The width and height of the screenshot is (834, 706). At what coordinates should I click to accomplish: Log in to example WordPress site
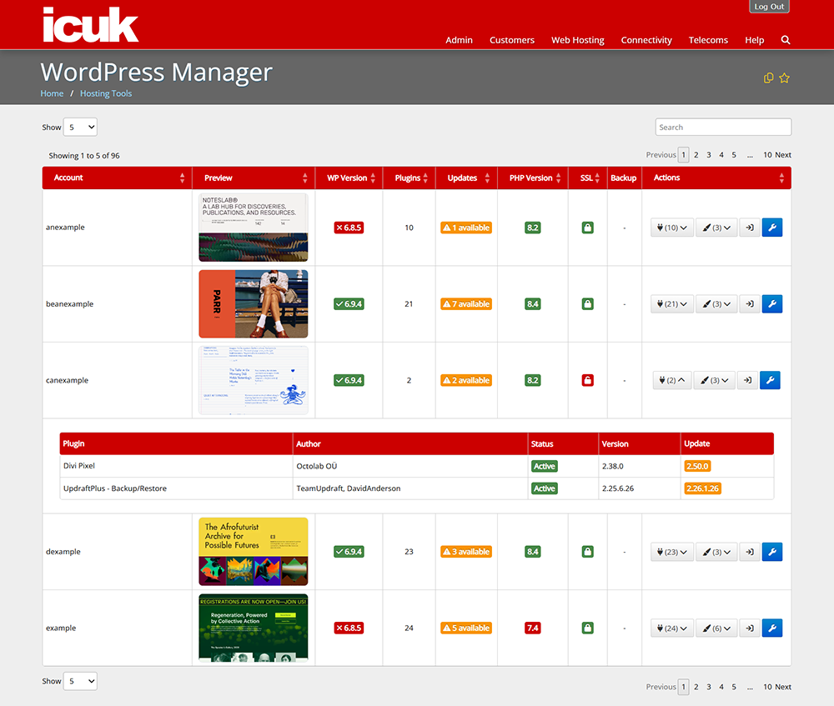point(750,628)
